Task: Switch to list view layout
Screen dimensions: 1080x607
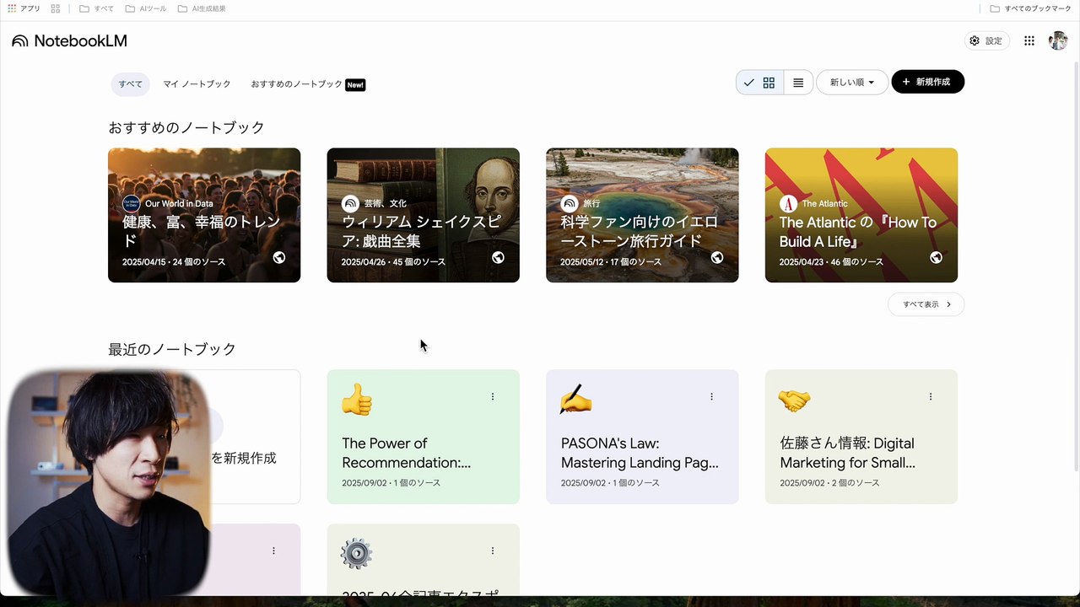Action: click(x=798, y=83)
